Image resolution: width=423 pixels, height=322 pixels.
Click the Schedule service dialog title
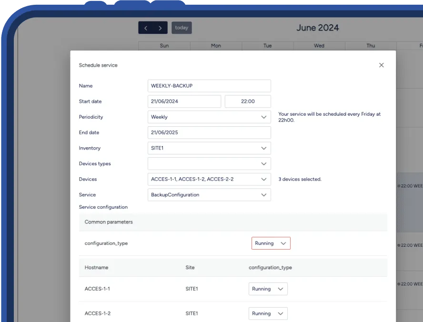[98, 65]
